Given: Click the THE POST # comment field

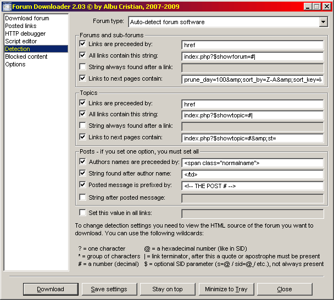Looking at the screenshot, I should pos(252,186).
